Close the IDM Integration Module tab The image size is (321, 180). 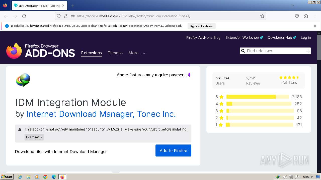coord(63,5)
